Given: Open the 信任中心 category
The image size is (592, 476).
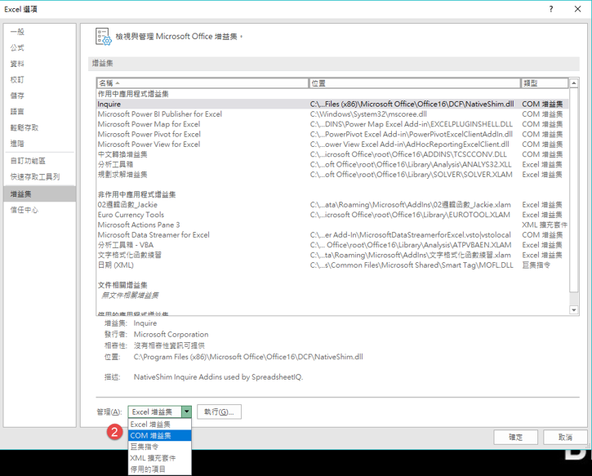Looking at the screenshot, I should click(x=40, y=210).
